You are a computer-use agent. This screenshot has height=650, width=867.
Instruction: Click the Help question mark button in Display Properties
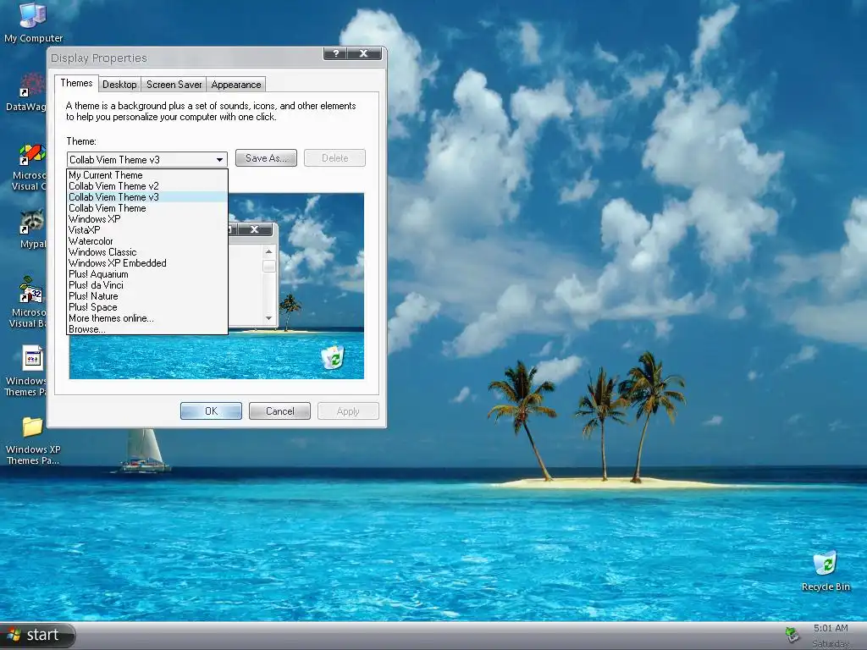point(335,53)
